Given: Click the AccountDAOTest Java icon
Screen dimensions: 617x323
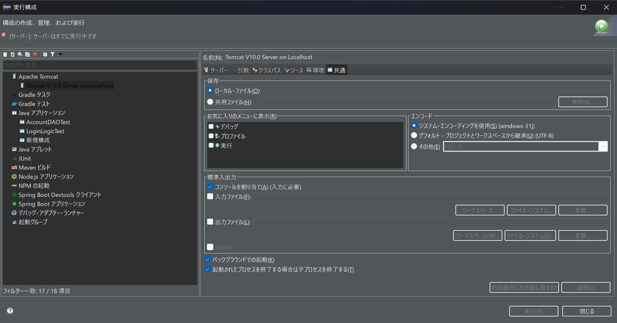Looking at the screenshot, I should pyautogui.click(x=22, y=122).
